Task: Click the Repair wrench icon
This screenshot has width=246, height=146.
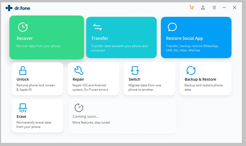Action: point(79,71)
